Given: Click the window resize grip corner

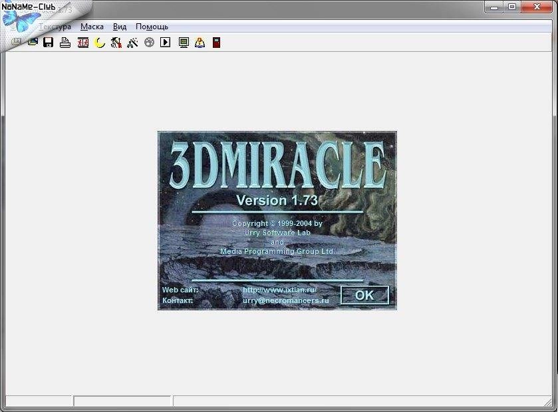Looking at the screenshot, I should click(547, 403).
